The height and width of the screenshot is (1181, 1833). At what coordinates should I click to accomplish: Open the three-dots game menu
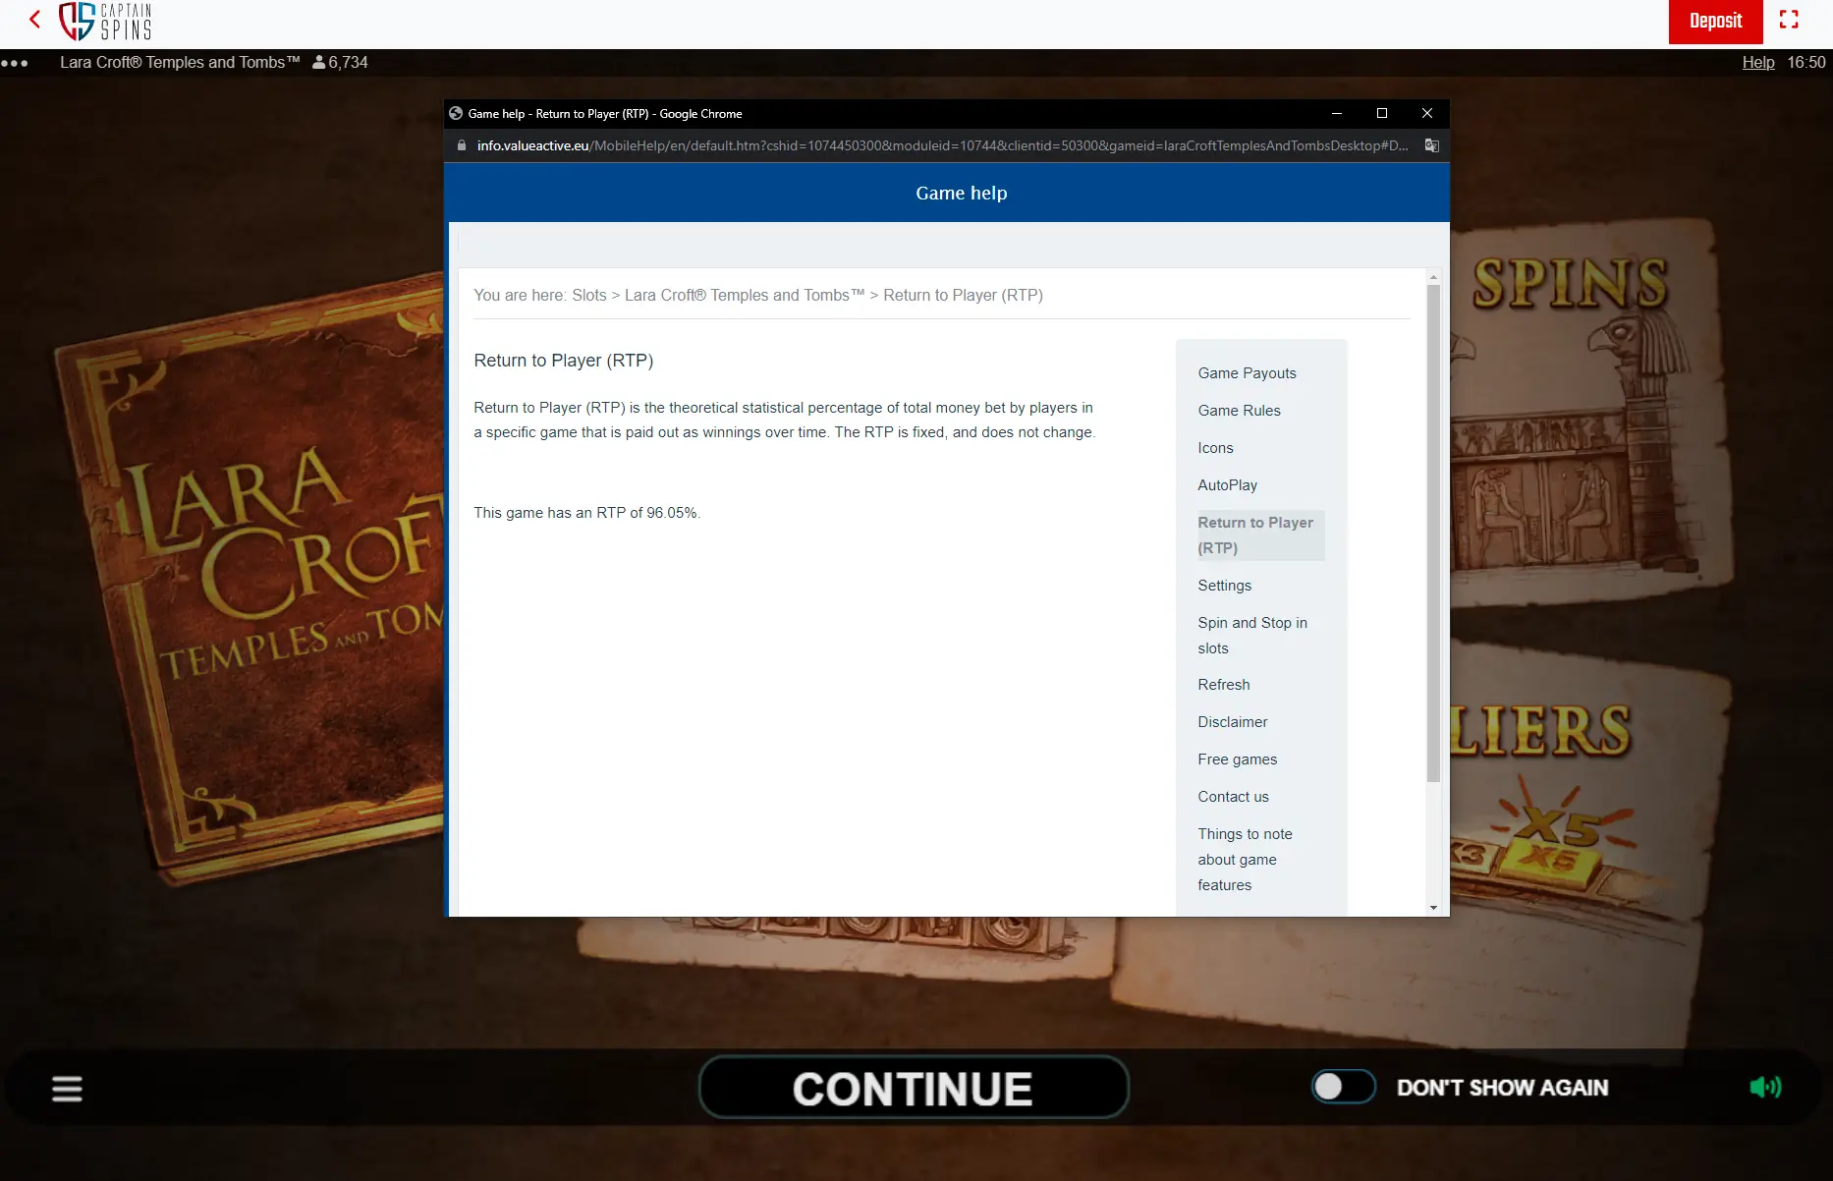(x=15, y=63)
